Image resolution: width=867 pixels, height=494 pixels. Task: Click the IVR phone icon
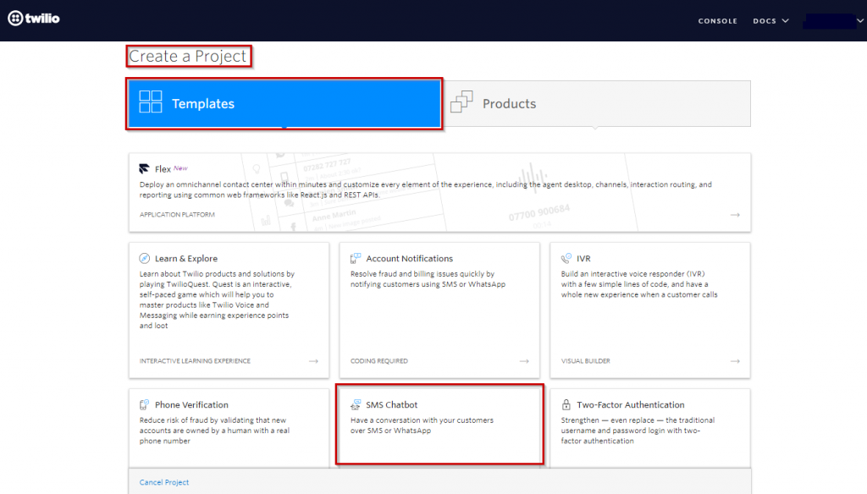[566, 258]
